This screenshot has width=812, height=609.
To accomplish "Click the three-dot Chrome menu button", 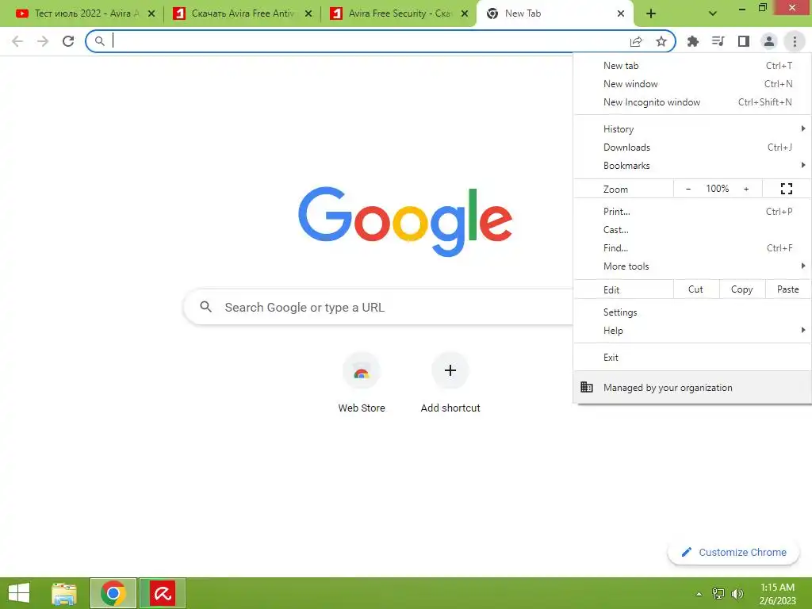I will pyautogui.click(x=795, y=41).
